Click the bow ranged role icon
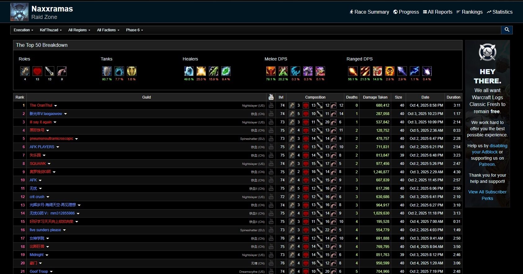The image size is (523, 274). [x=62, y=71]
